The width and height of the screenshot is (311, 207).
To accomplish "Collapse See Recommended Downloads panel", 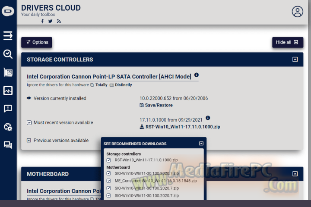I will (x=201, y=144).
